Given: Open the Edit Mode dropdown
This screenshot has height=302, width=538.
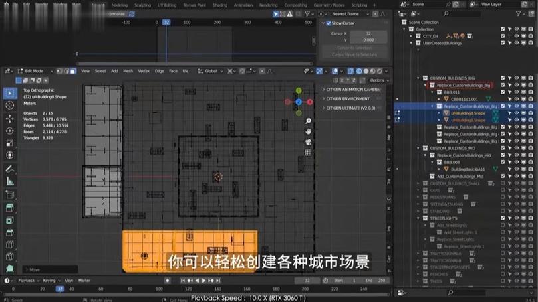Looking at the screenshot, I should [x=35, y=71].
